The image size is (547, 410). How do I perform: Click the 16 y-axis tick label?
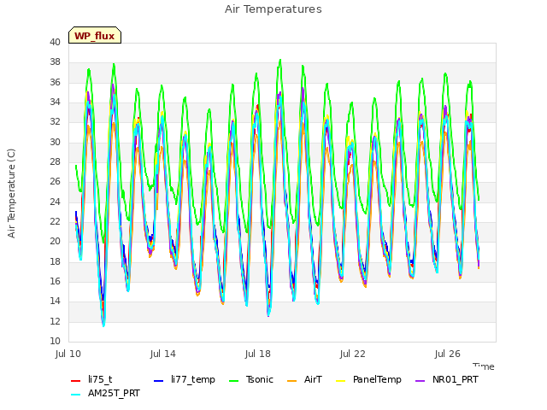(x=55, y=281)
